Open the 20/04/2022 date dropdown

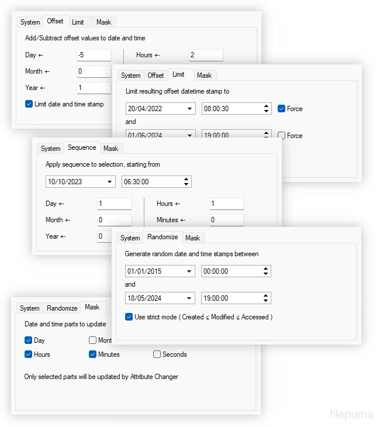190,109
